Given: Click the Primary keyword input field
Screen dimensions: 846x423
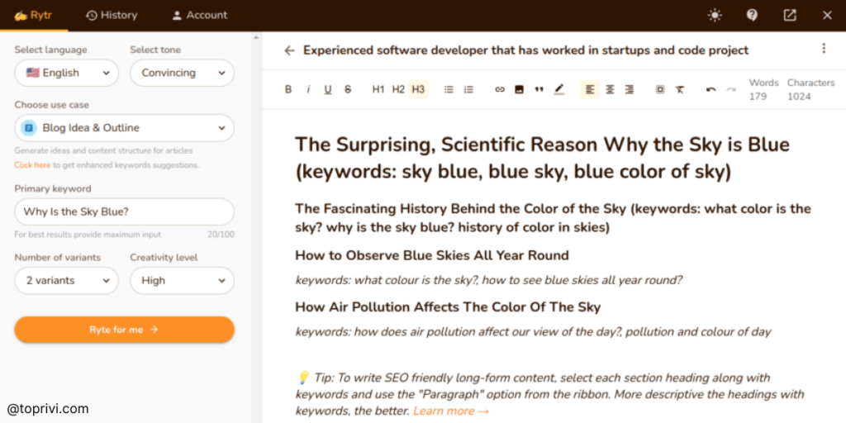Looking at the screenshot, I should (x=124, y=212).
